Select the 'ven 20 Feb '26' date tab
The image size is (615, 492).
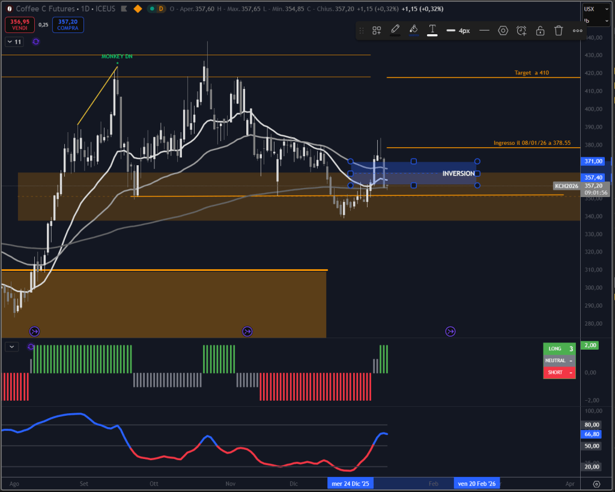point(476,483)
